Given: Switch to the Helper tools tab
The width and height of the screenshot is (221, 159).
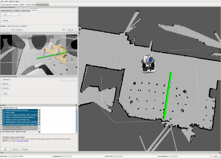Looking at the screenshot, I should (26, 10).
